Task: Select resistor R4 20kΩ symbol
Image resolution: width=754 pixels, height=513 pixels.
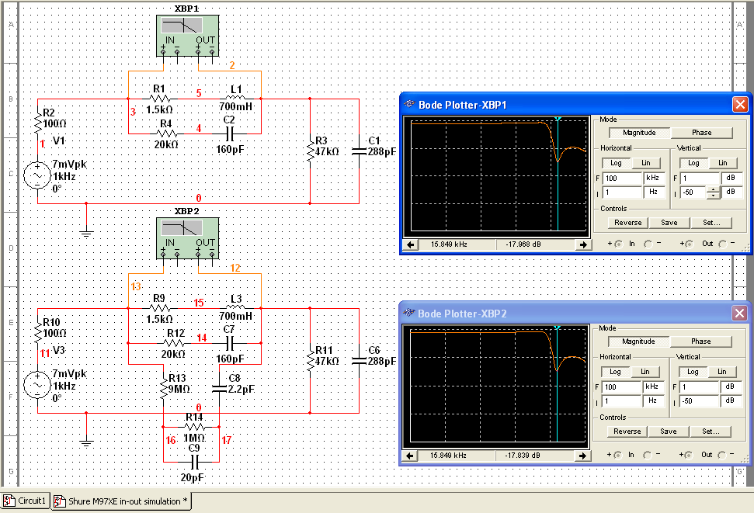Action: [166, 133]
